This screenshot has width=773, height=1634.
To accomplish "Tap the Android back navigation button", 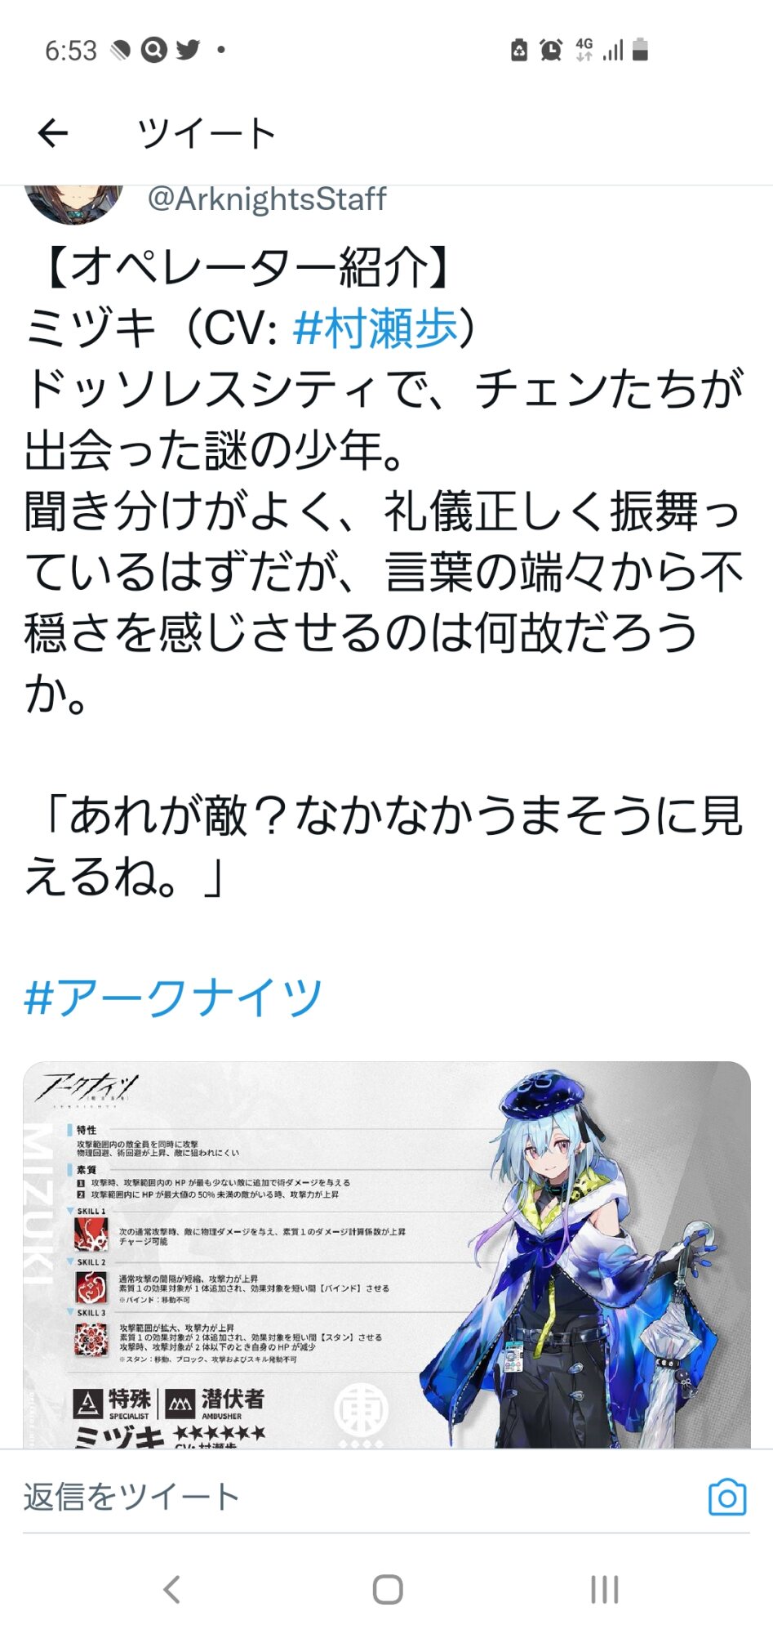I will 171,1590.
